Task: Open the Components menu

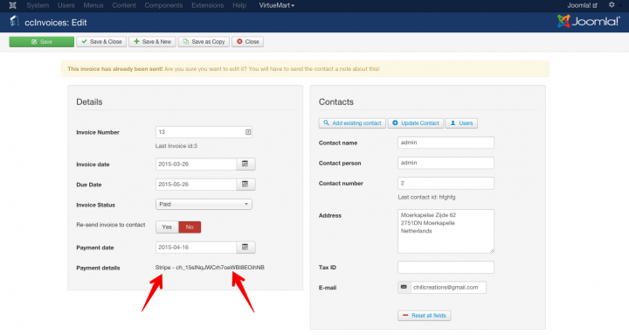Action: click(163, 5)
